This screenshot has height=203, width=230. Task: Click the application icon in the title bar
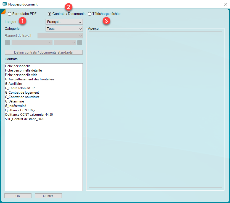click(4, 4)
